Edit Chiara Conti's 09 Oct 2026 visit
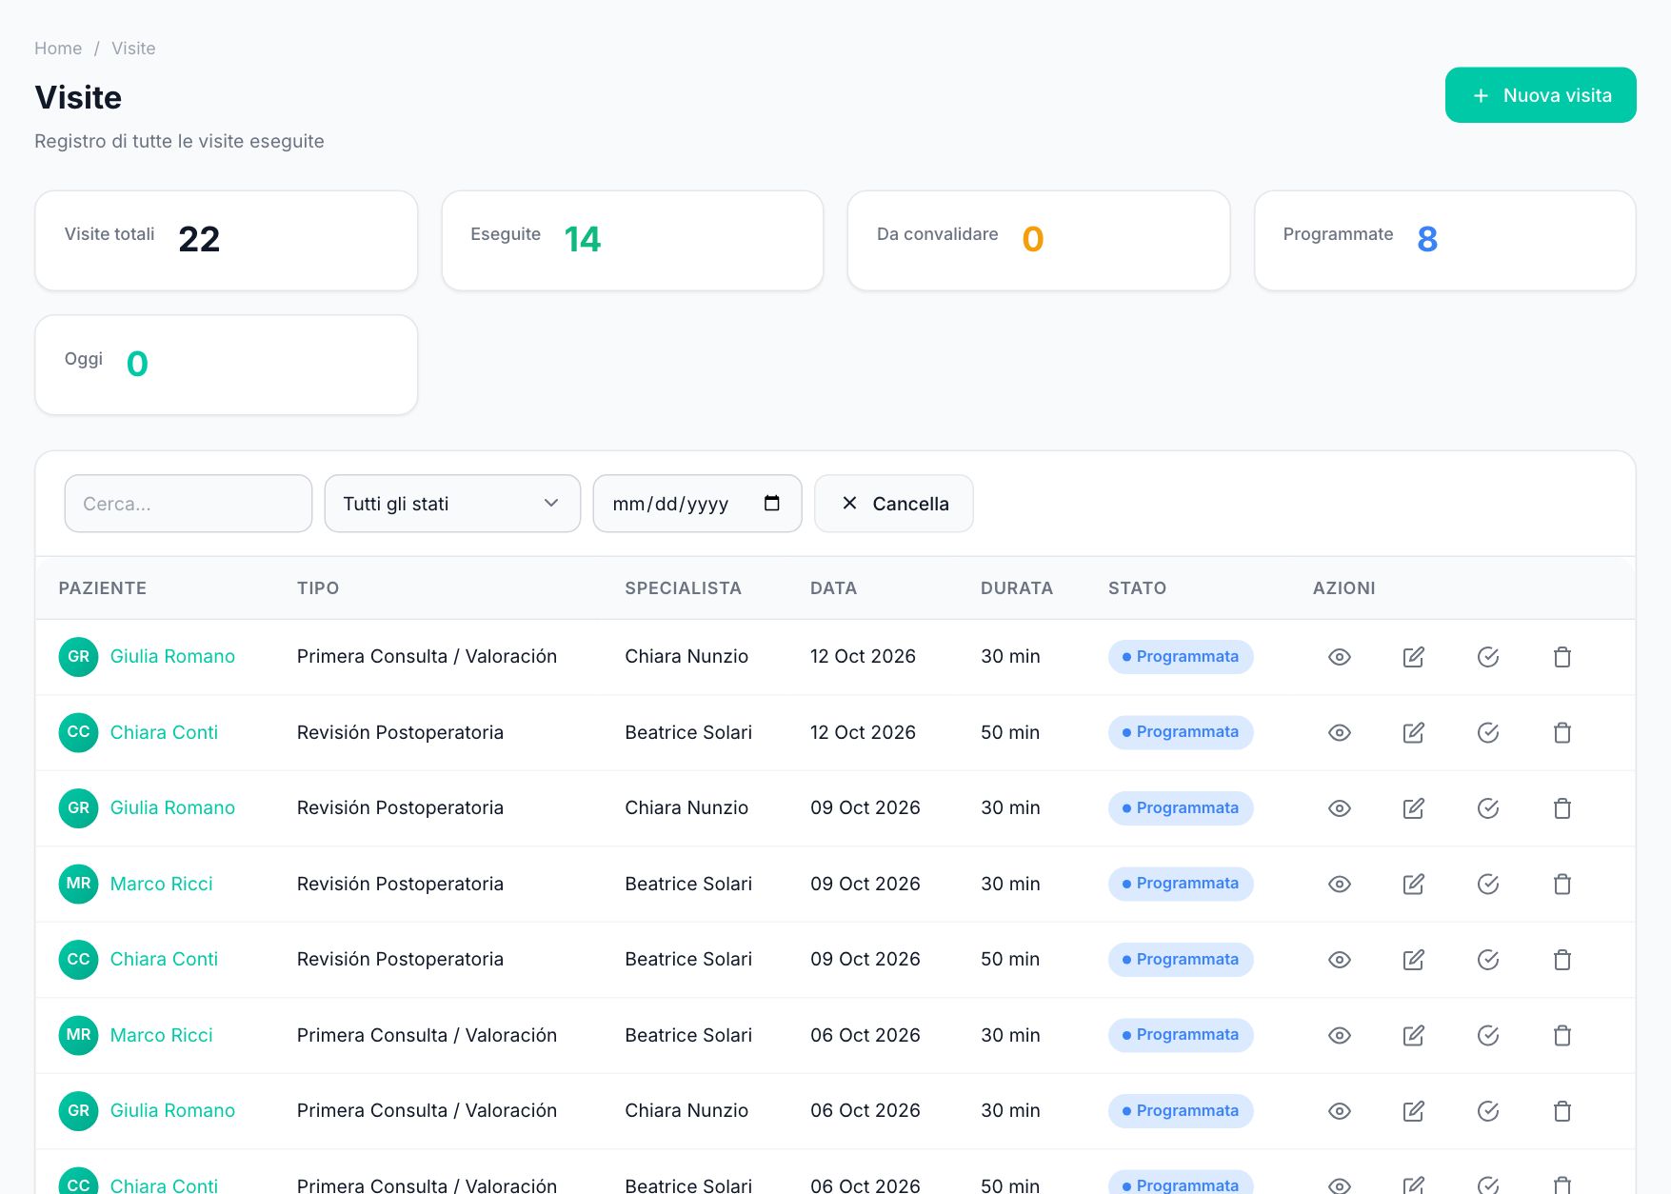The height and width of the screenshot is (1194, 1671). coord(1413,960)
